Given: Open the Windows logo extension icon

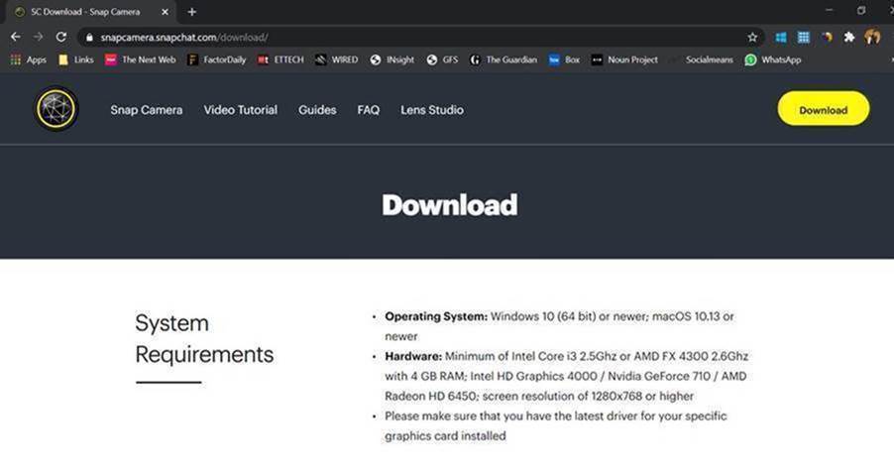Looking at the screenshot, I should pyautogui.click(x=781, y=37).
